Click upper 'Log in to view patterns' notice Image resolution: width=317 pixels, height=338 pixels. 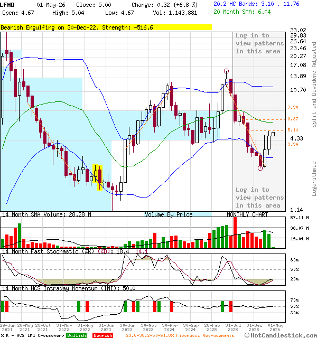pos(259,43)
